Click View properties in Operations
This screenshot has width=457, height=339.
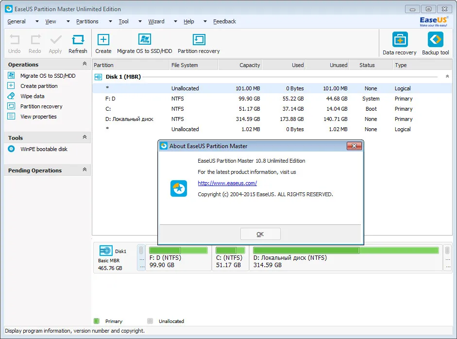click(x=38, y=117)
